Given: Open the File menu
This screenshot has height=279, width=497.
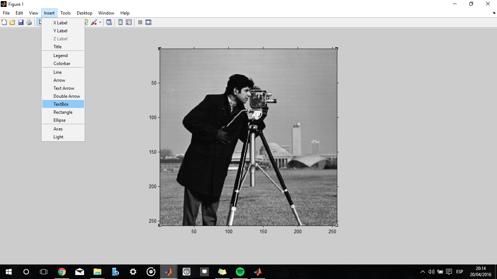Looking at the screenshot, I should click(6, 13).
